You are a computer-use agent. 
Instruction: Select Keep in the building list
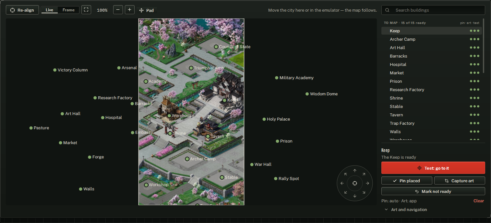(x=432, y=31)
